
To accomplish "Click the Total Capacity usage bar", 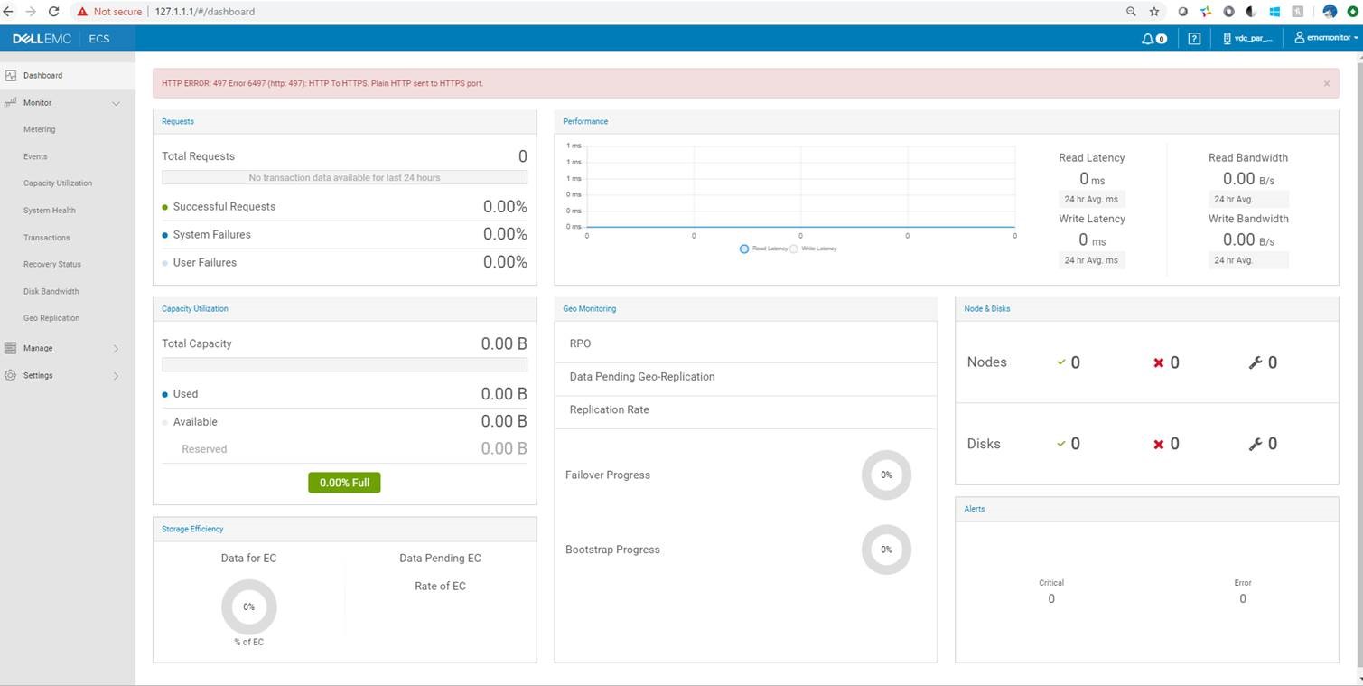I will (344, 364).
